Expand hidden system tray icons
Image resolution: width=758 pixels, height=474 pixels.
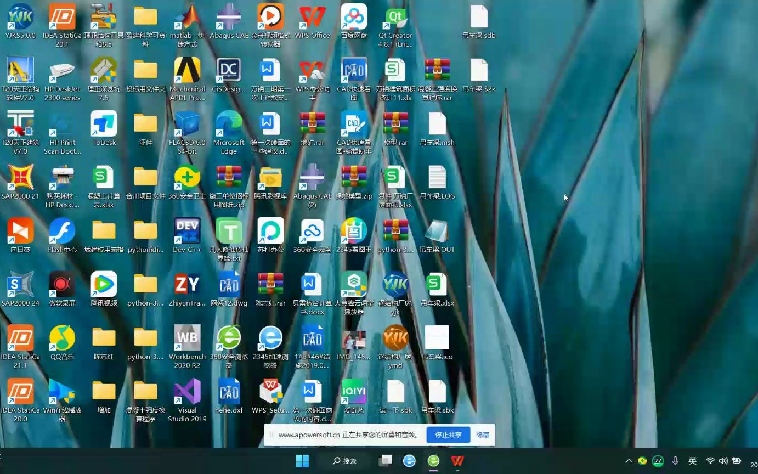(x=629, y=461)
